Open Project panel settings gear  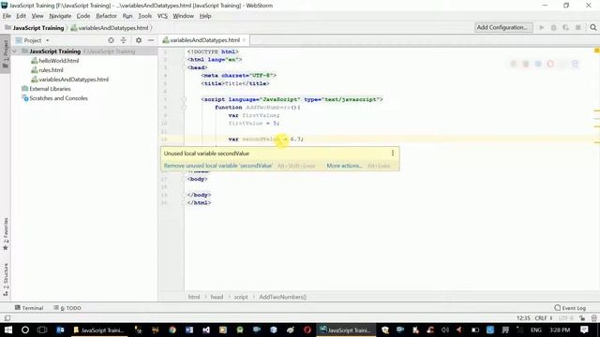coord(139,40)
